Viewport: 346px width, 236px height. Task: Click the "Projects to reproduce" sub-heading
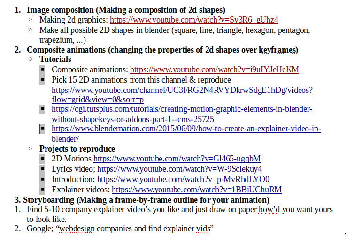coord(77,149)
